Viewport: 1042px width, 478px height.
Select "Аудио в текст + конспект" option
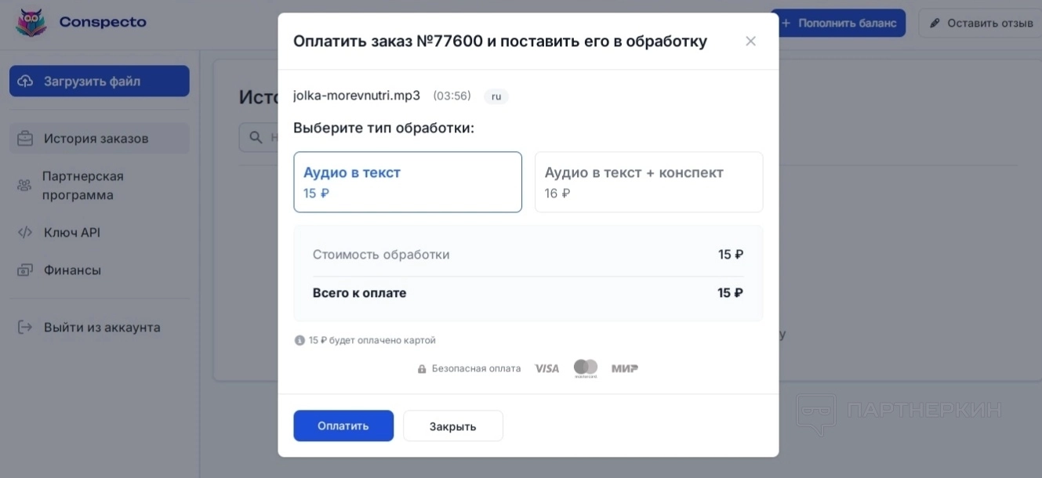point(648,182)
